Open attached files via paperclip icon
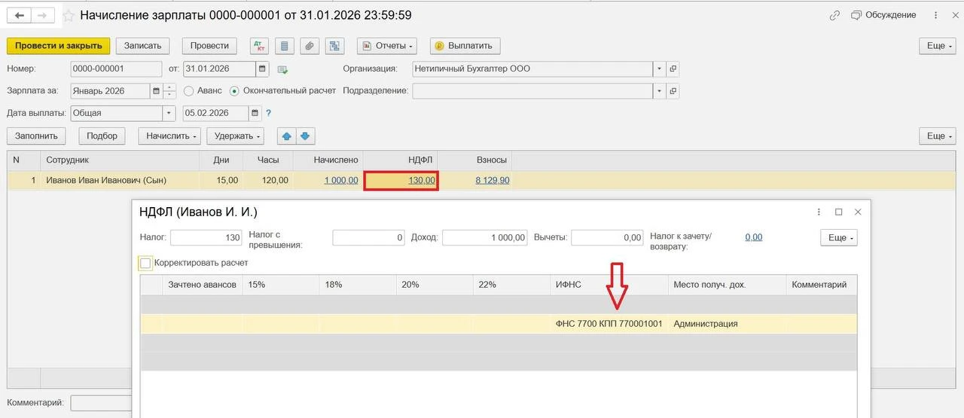The height and width of the screenshot is (418, 964). pyautogui.click(x=310, y=46)
